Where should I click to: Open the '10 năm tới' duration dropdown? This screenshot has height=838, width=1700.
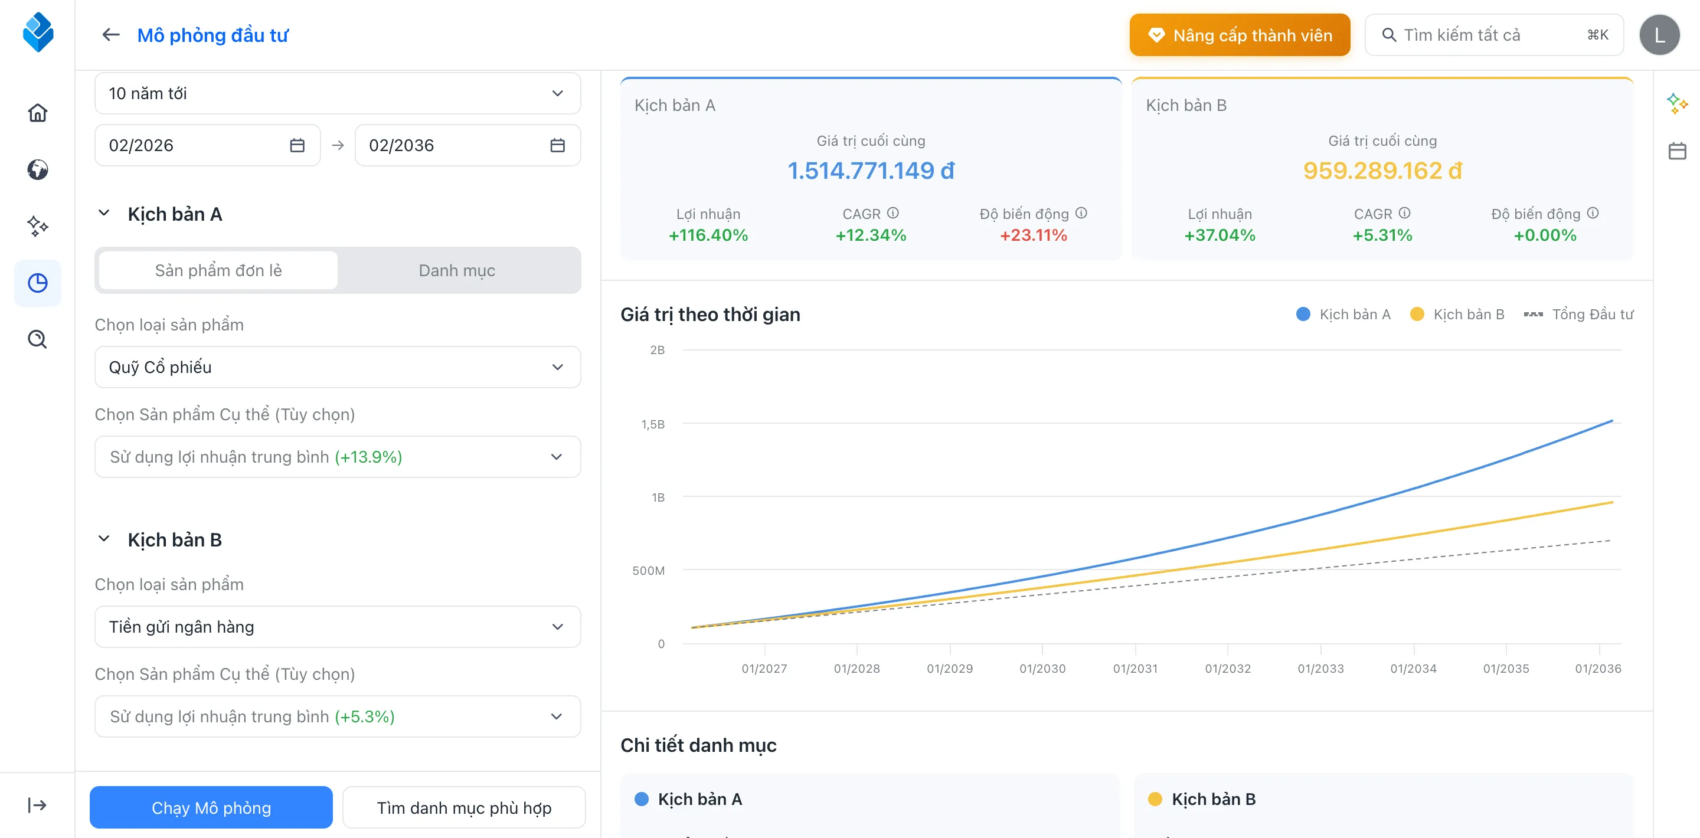tap(337, 93)
